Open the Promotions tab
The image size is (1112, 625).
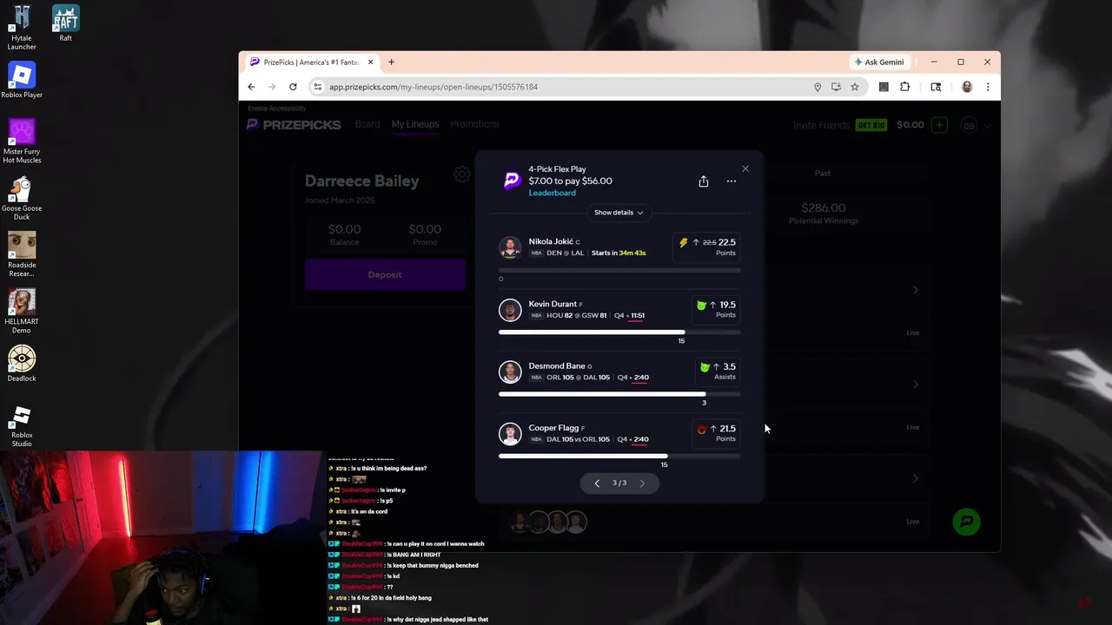pyautogui.click(x=474, y=124)
